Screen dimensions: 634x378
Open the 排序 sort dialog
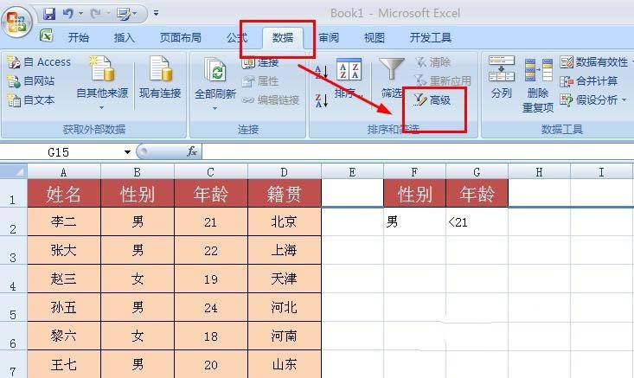(349, 79)
